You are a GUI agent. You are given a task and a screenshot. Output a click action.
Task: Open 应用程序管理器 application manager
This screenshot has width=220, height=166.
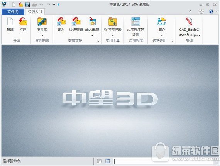pos(136,22)
